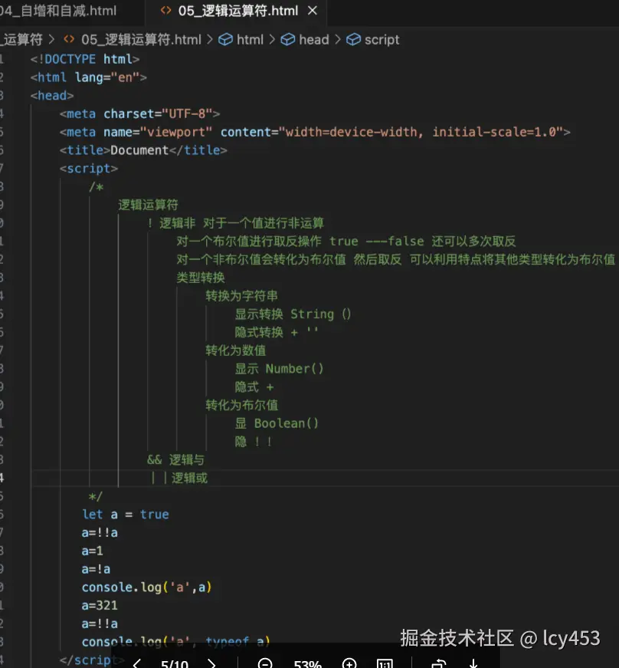619x668 pixels.
Task: Zoom in with the plus icon
Action: [x=349, y=663]
